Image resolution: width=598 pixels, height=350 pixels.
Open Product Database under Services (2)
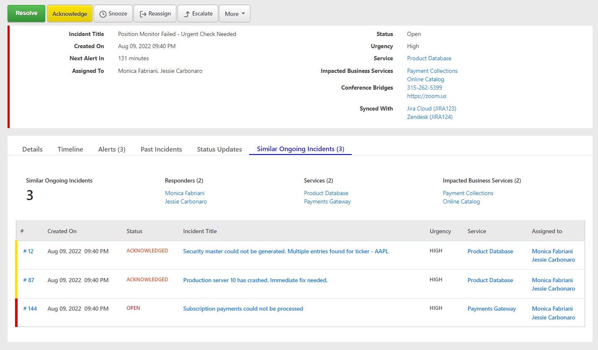[x=326, y=193]
